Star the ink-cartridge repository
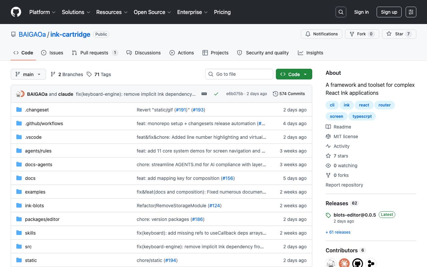Viewport: 427px width, 267px height. tap(399, 34)
